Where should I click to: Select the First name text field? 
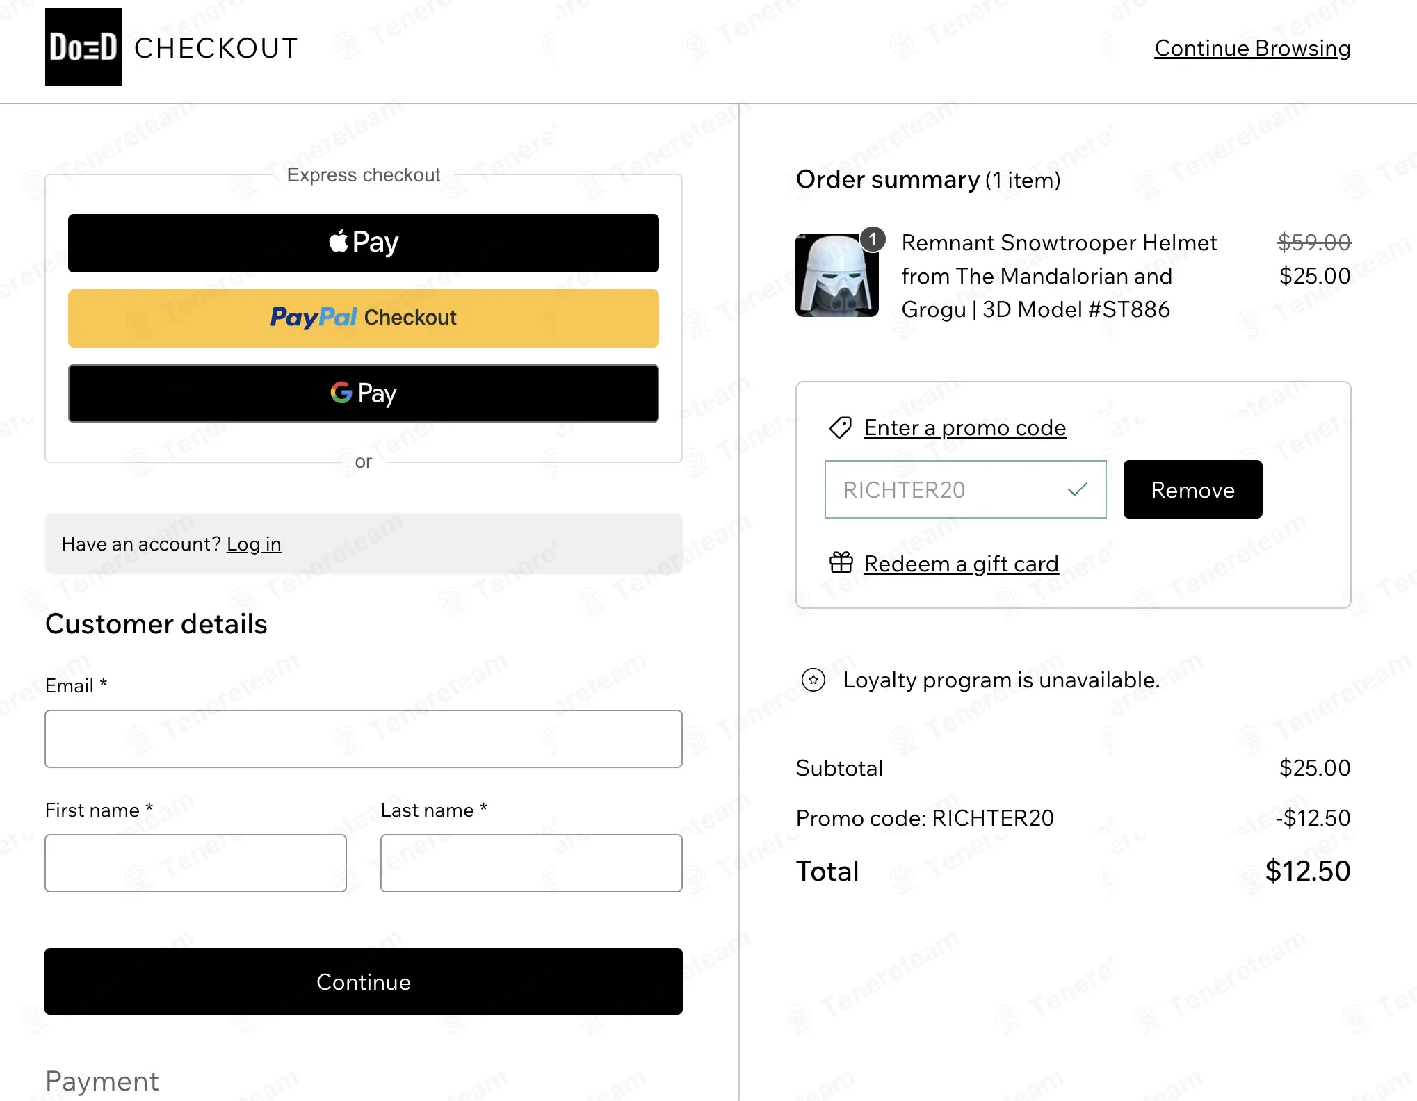click(x=195, y=863)
